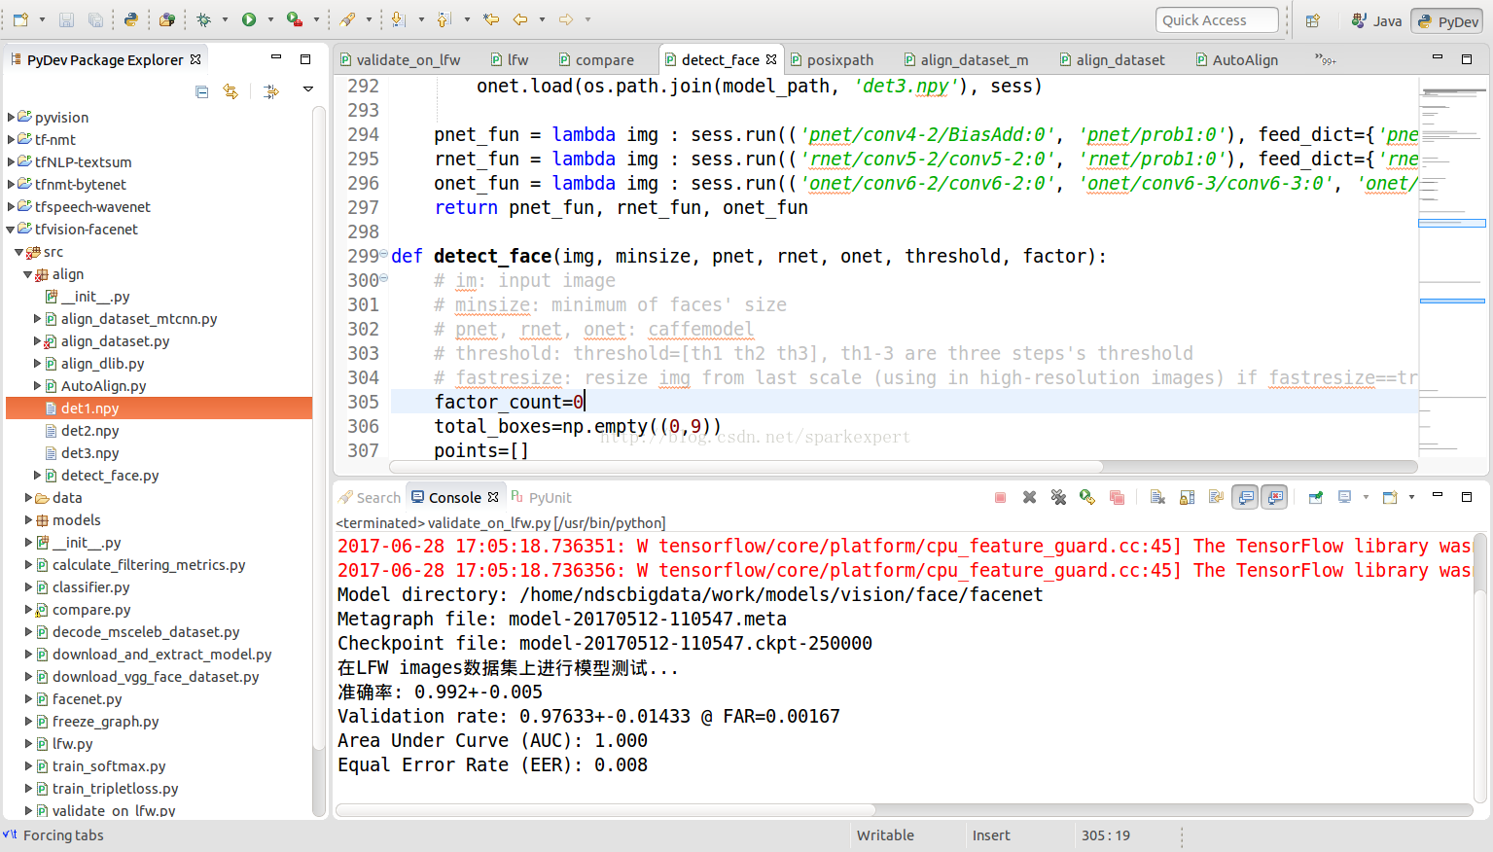The height and width of the screenshot is (852, 1493).
Task: Click Package Explorer vertical scrollbar
Action: coord(319,428)
